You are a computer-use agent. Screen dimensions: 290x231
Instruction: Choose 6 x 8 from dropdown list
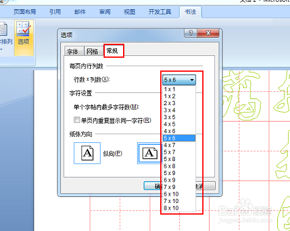(x=179, y=166)
